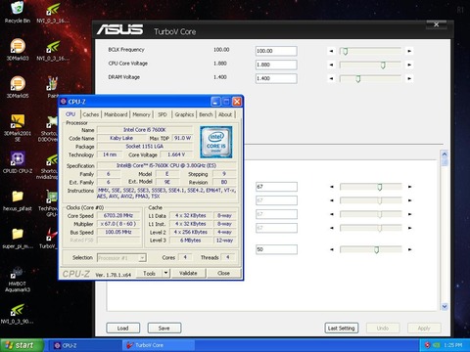470x352 pixels.
Task: Increase BCLK Frequency with right arrow
Action: [409, 51]
